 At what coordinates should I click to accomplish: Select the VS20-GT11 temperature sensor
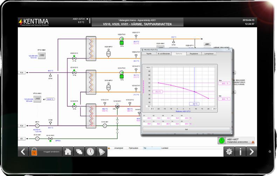136,36
